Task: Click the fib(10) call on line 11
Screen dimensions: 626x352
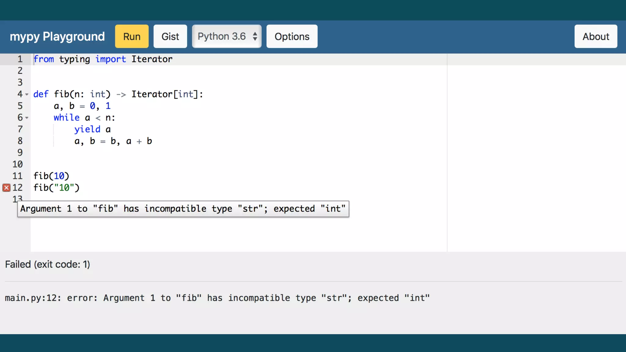Action: click(51, 176)
